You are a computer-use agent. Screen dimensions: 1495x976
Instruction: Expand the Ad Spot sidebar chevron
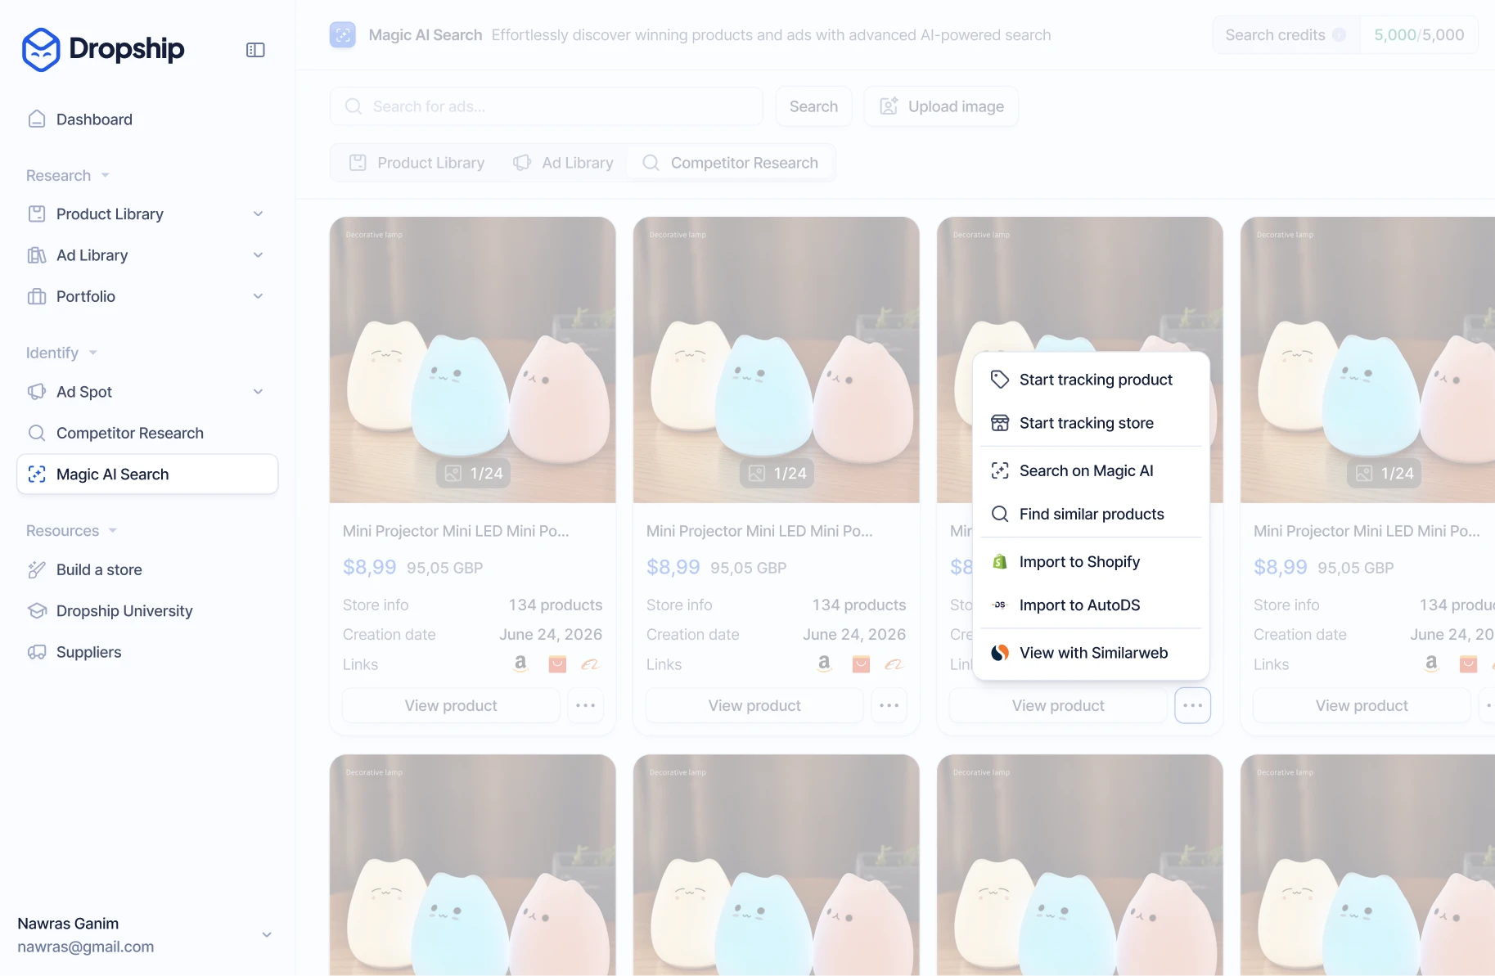[259, 392]
